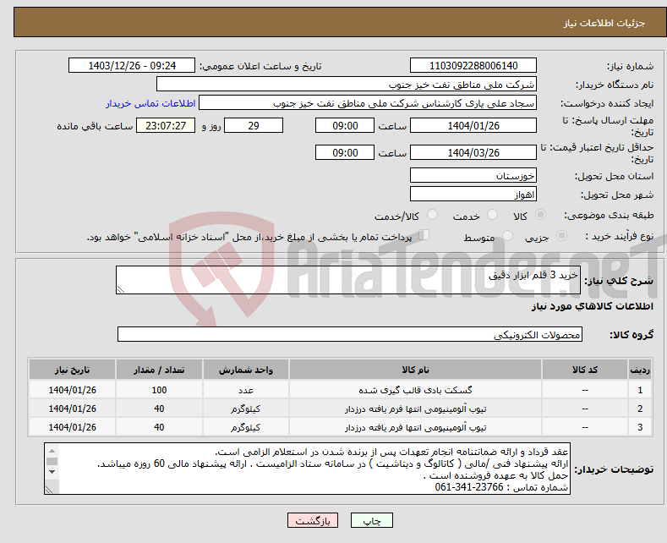Select the متوسط purchase type radio
This screenshot has width=667, height=543.
[x=507, y=235]
